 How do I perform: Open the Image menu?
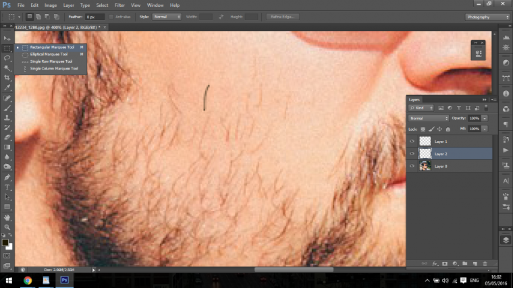click(x=51, y=5)
